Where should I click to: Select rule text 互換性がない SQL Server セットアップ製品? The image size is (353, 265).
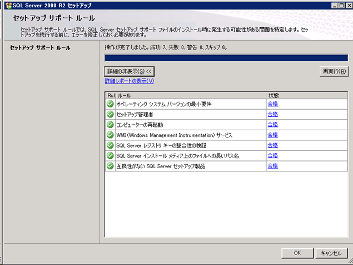tap(161, 166)
